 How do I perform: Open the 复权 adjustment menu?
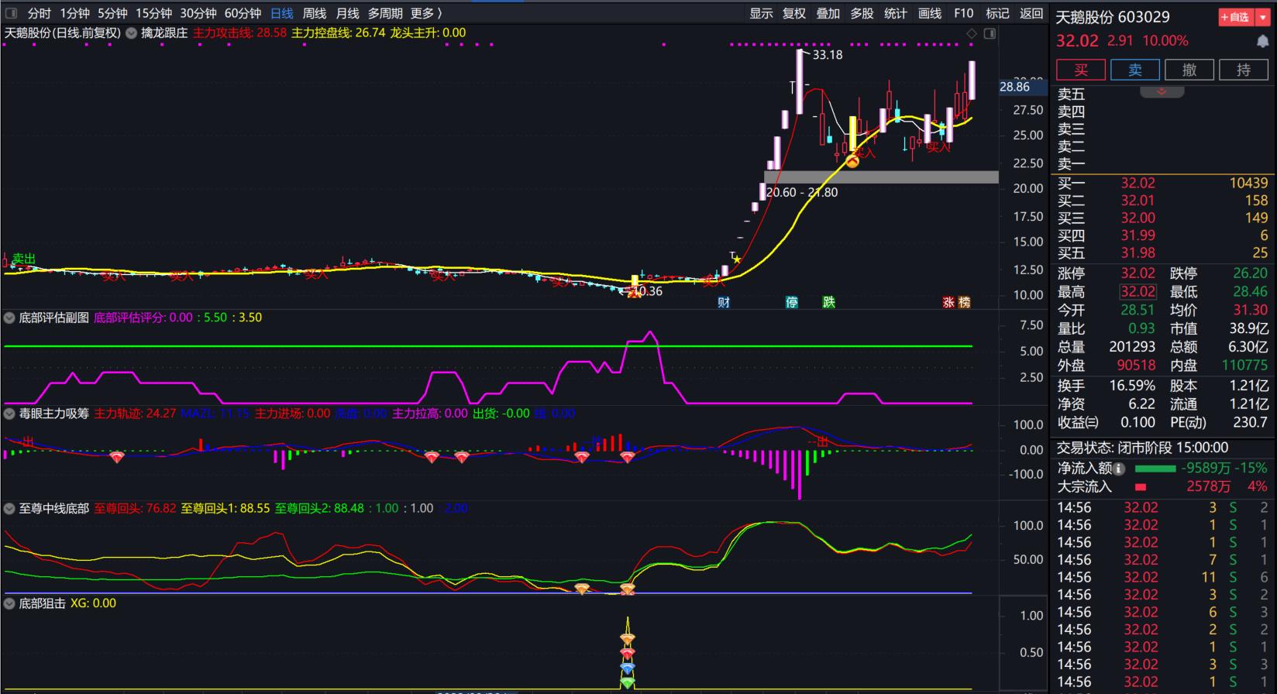coord(794,13)
